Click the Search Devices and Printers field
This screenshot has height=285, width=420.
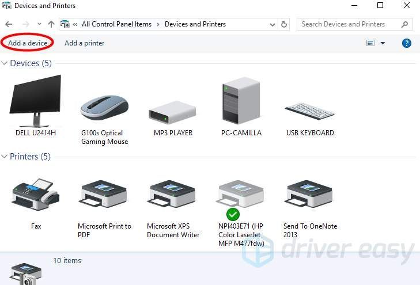[355, 24]
